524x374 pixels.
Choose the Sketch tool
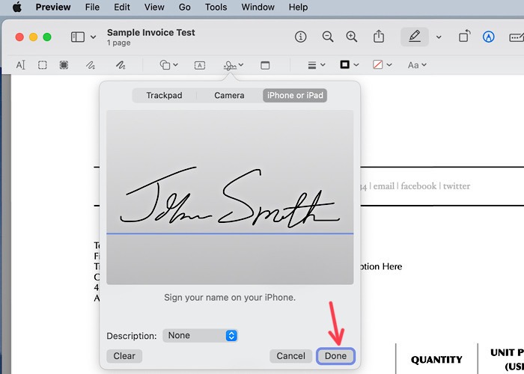[92, 65]
